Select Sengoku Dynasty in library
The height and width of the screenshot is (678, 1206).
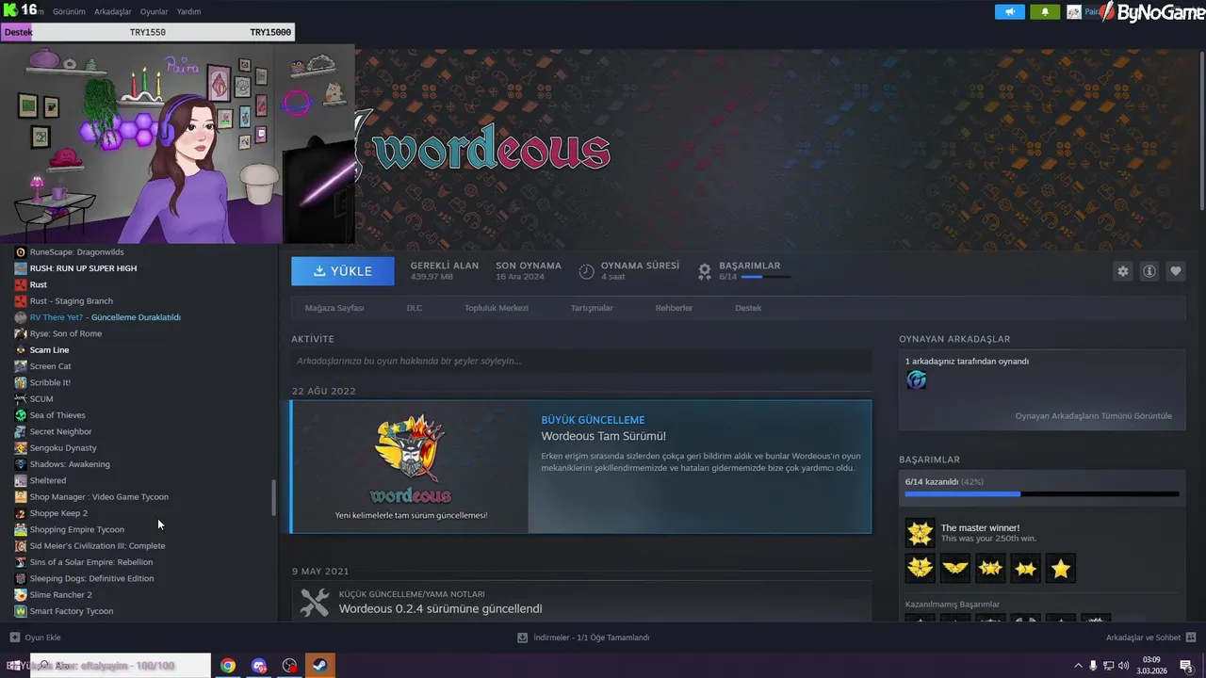(63, 448)
